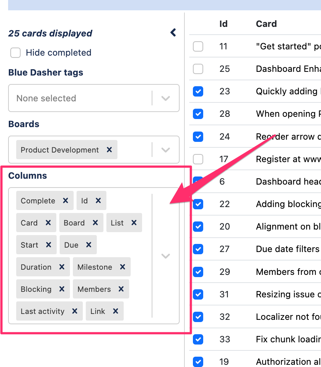Uncheck the row for card 23
Image resolution: width=321 pixels, height=367 pixels.
(198, 91)
